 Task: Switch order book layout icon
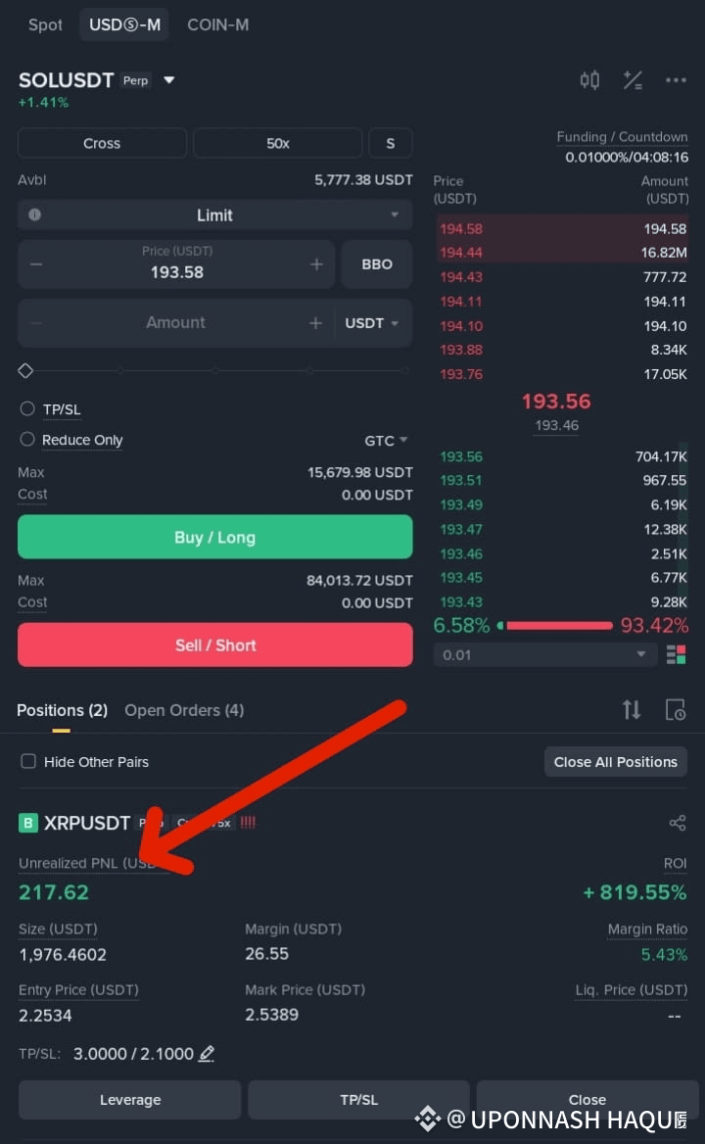[676, 654]
